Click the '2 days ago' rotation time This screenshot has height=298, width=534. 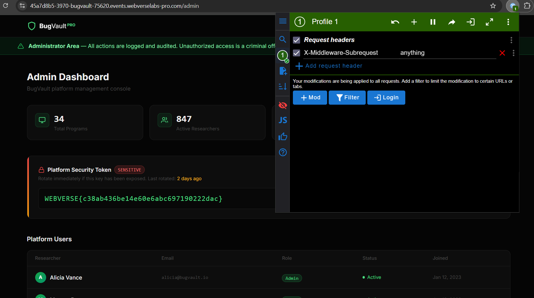pos(189,179)
